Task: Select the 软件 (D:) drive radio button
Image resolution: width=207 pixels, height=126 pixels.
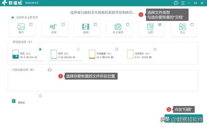Action: 78,49
